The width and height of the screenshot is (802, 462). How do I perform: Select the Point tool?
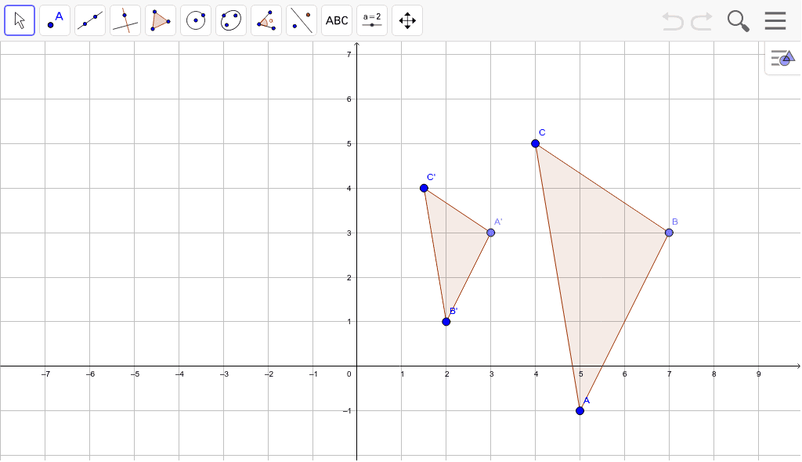[55, 20]
